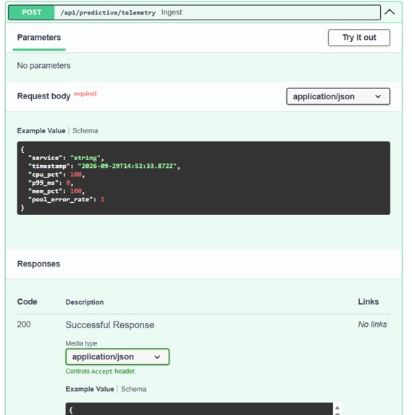Click the Ingest endpoint summary text

172,12
